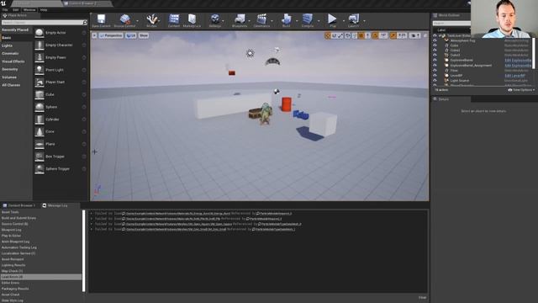This screenshot has height=303, width=538.
Task: Select the white cube in viewport
Action: coord(323,124)
